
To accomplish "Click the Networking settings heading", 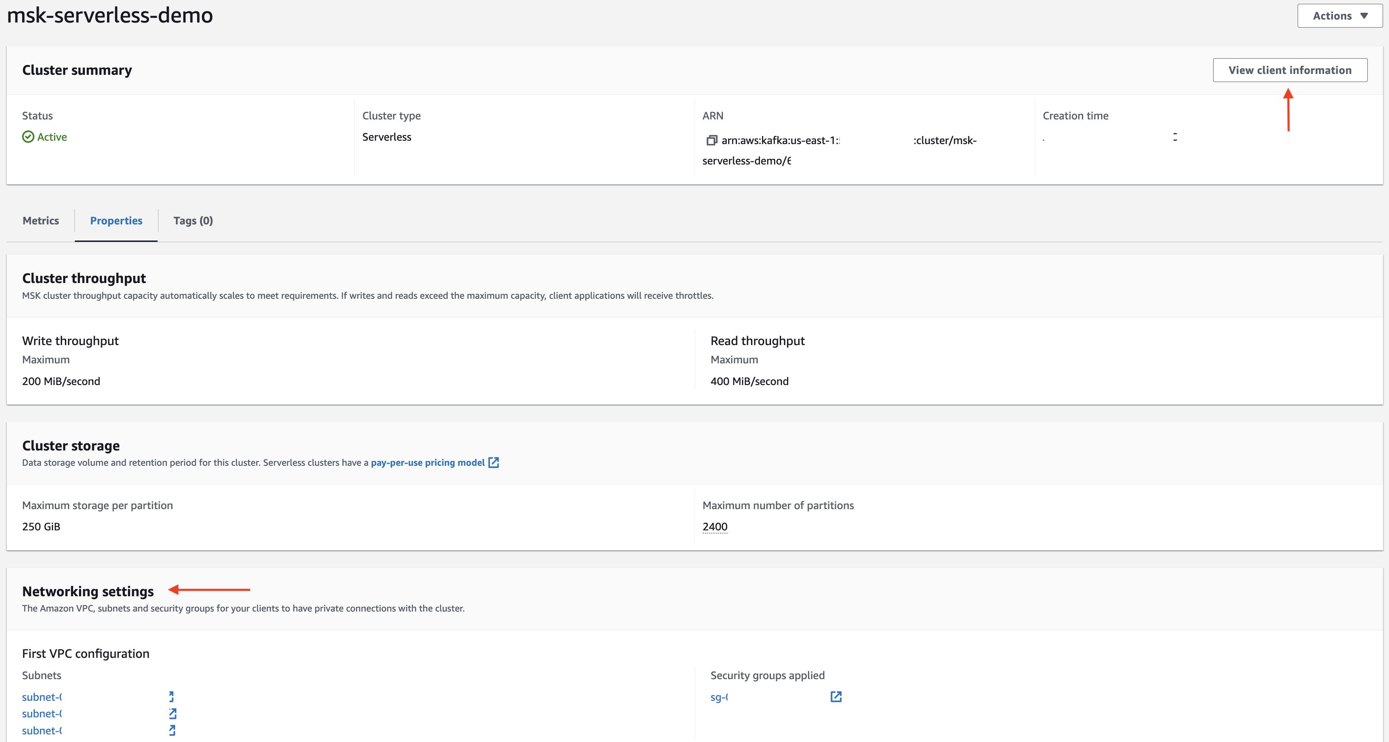I will pos(88,592).
